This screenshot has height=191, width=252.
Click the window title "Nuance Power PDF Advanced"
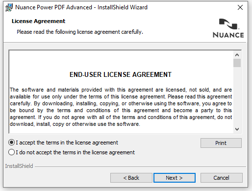coord(53,7)
